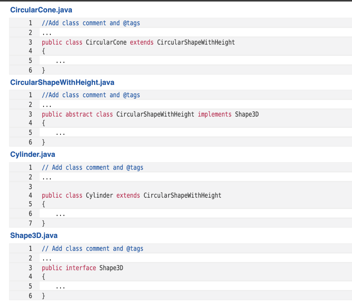Click line number 1 in CircularCone.java
The image size is (352, 304).
pos(30,23)
